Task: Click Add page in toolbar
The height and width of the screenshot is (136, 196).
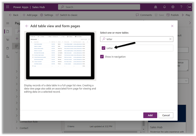Action: tap(30, 15)
